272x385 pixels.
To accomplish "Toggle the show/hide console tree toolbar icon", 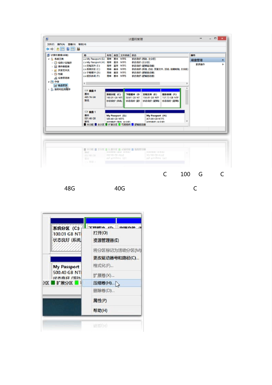I will click(62, 49).
